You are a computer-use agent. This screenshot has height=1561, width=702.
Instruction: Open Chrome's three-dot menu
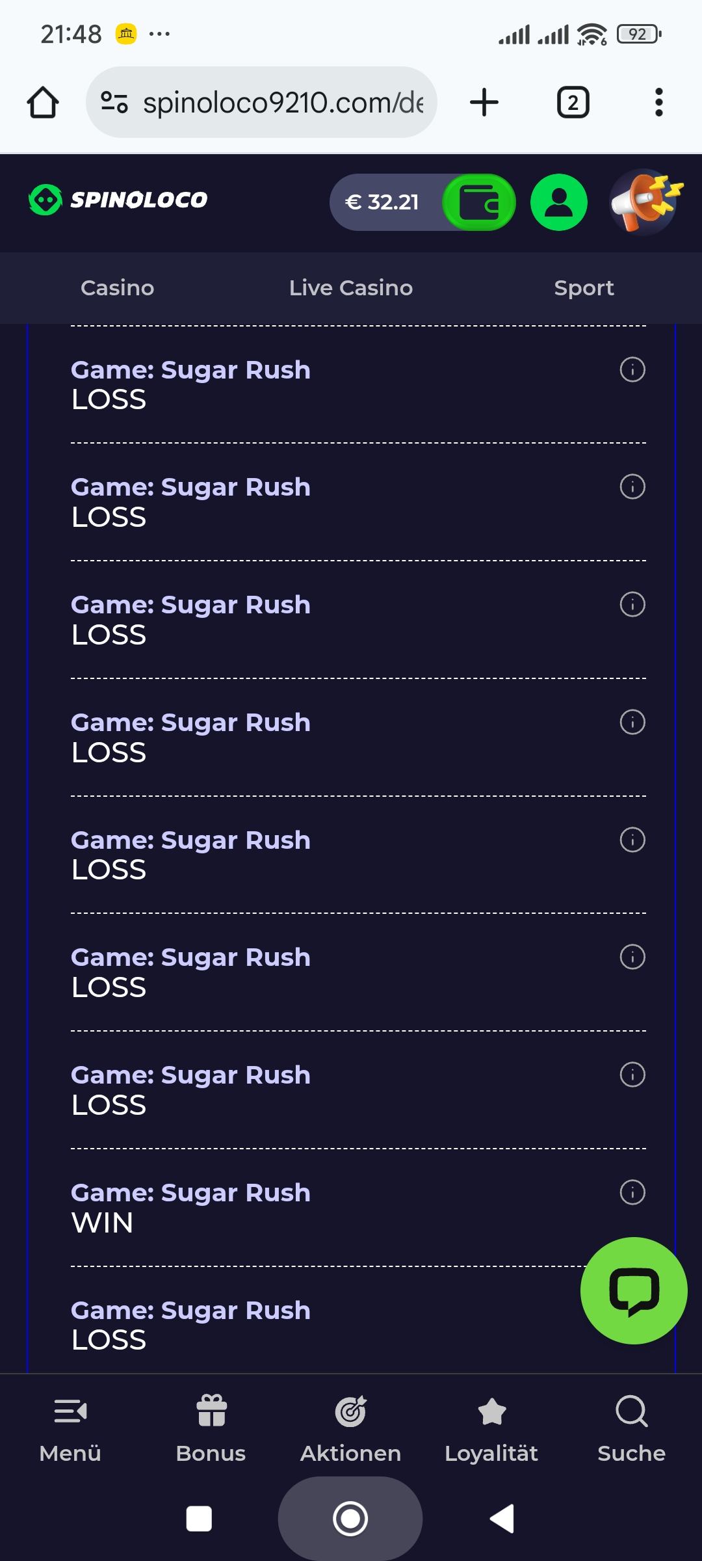coord(658,103)
